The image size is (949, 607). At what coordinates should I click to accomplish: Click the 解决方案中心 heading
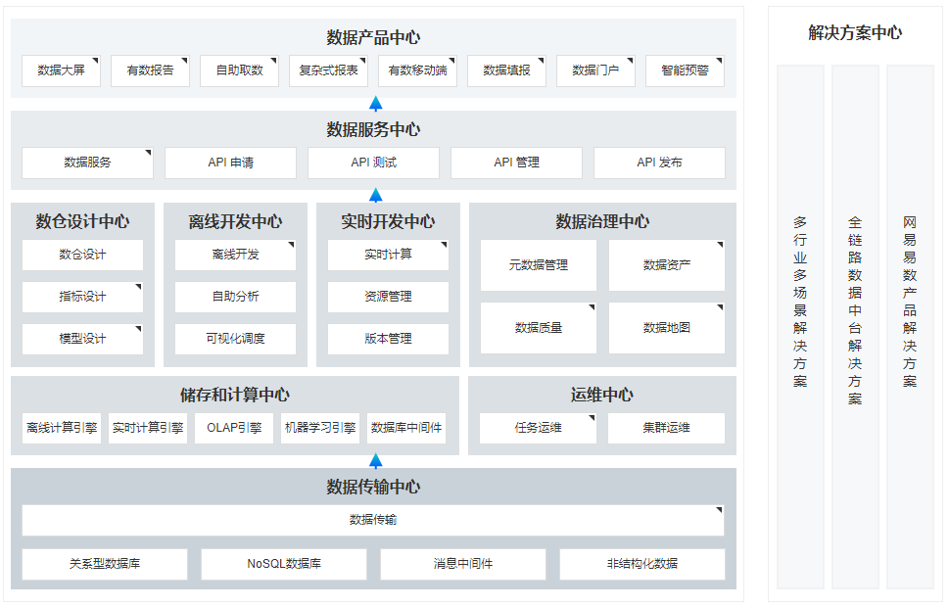855,32
